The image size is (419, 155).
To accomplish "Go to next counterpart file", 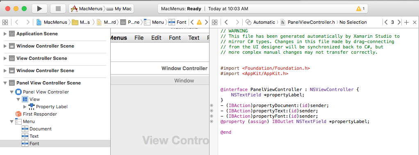I will click(x=399, y=22).
